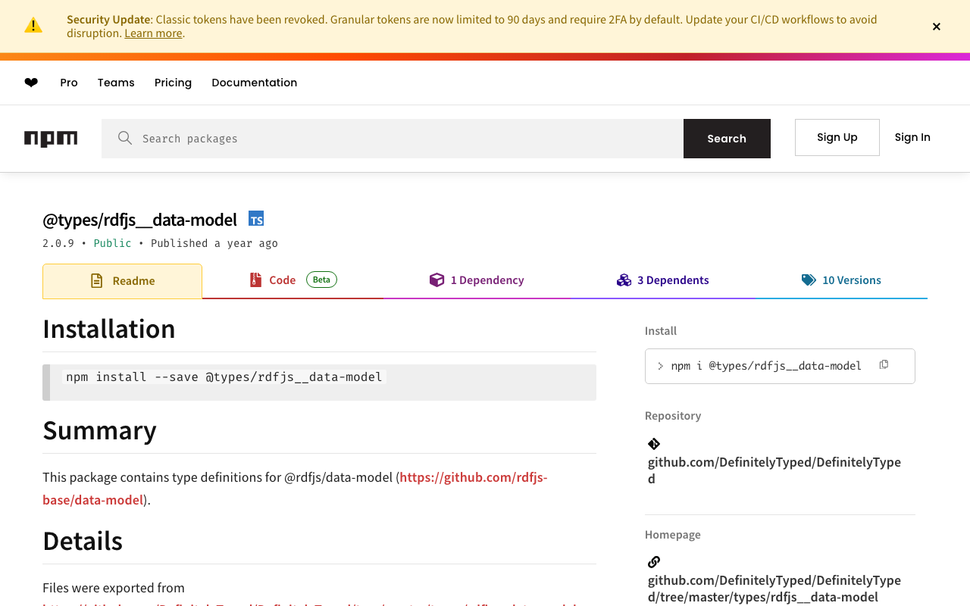Switch to the Code tab
The height and width of the screenshot is (606, 970).
pos(282,280)
